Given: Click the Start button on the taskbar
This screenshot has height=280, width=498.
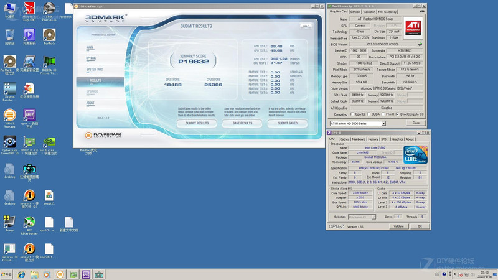Looking at the screenshot, I should tap(6, 274).
